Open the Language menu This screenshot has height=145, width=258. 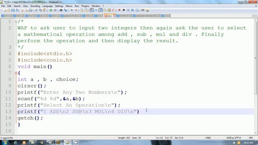[x=48, y=6]
